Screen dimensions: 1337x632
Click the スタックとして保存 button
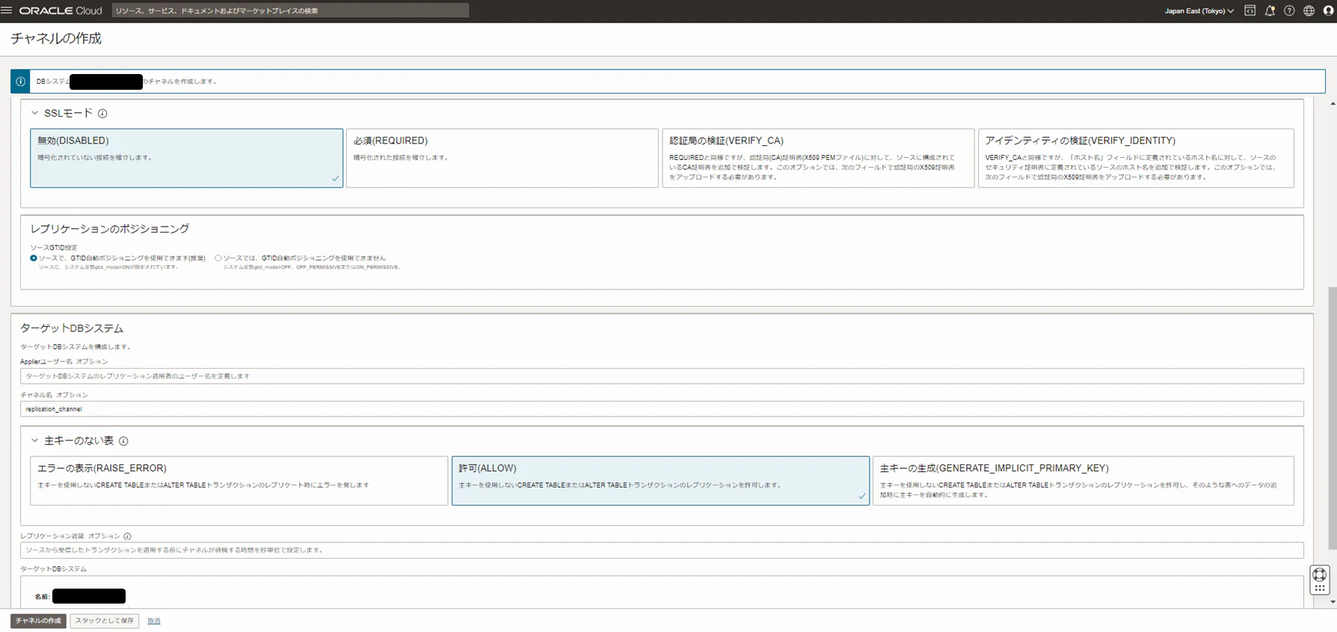click(x=105, y=621)
